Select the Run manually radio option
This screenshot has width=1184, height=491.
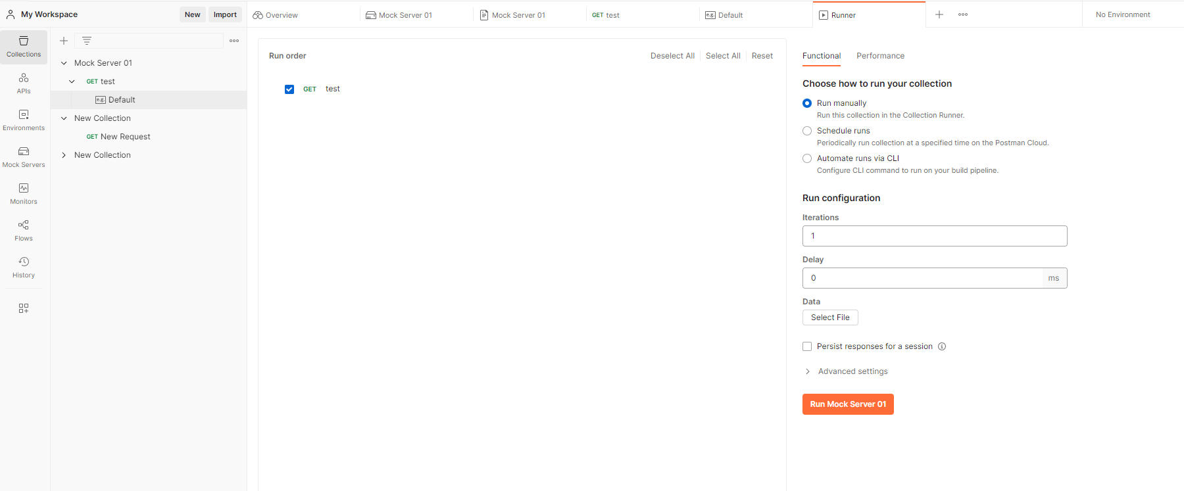(807, 103)
